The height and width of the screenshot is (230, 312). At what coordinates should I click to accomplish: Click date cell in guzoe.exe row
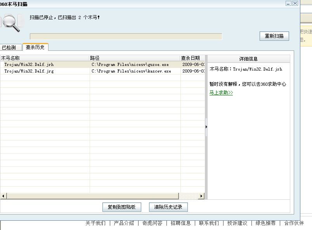[x=193, y=64]
